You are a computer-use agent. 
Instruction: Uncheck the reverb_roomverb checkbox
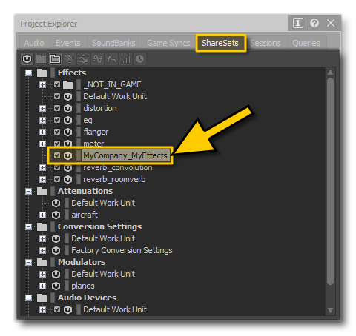(57, 179)
